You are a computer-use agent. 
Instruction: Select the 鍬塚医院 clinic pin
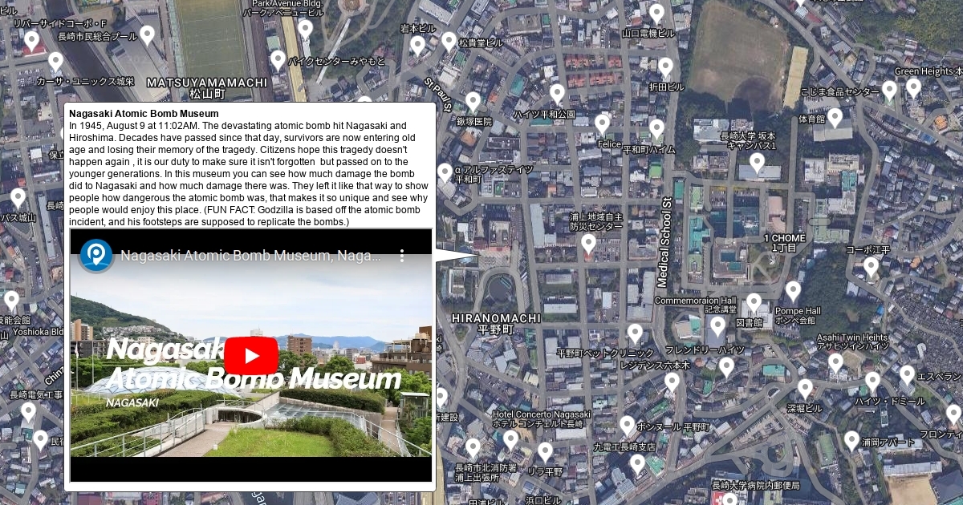point(473,102)
